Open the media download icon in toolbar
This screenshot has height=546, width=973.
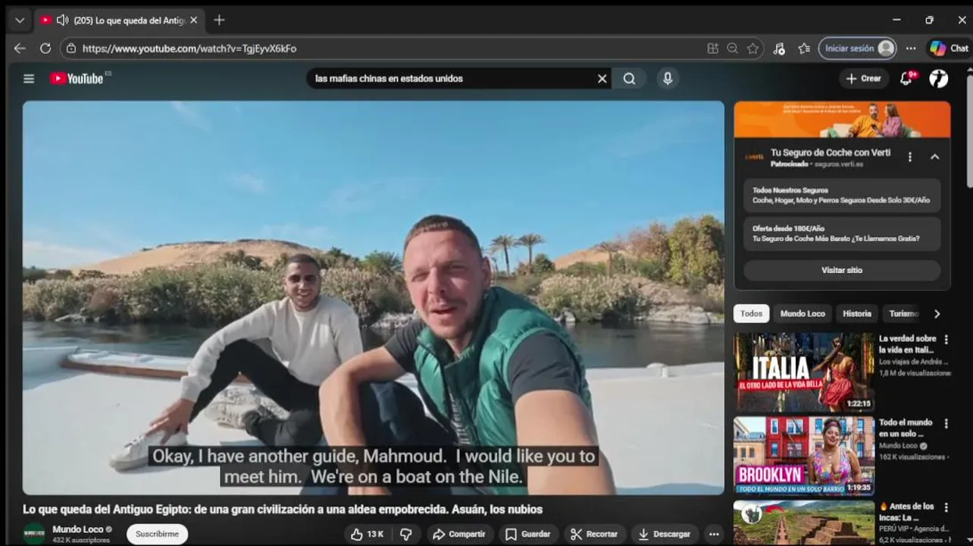click(x=779, y=48)
